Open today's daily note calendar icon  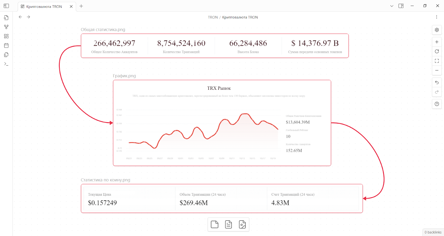(6, 46)
